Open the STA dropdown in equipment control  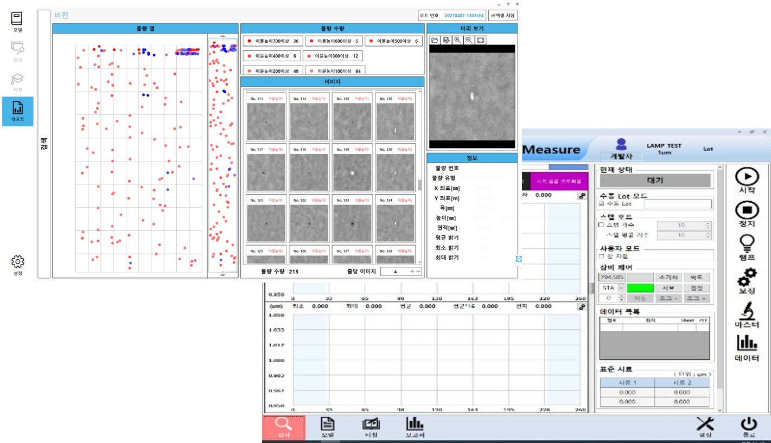[621, 288]
